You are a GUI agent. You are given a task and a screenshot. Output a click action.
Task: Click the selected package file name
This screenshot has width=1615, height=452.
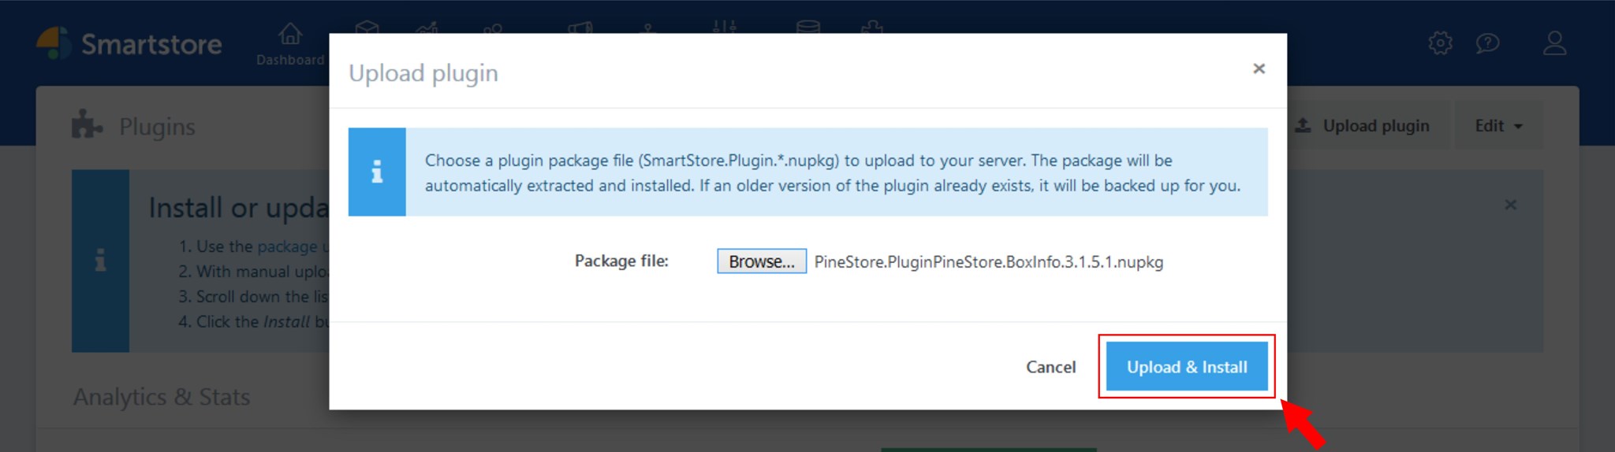(988, 262)
